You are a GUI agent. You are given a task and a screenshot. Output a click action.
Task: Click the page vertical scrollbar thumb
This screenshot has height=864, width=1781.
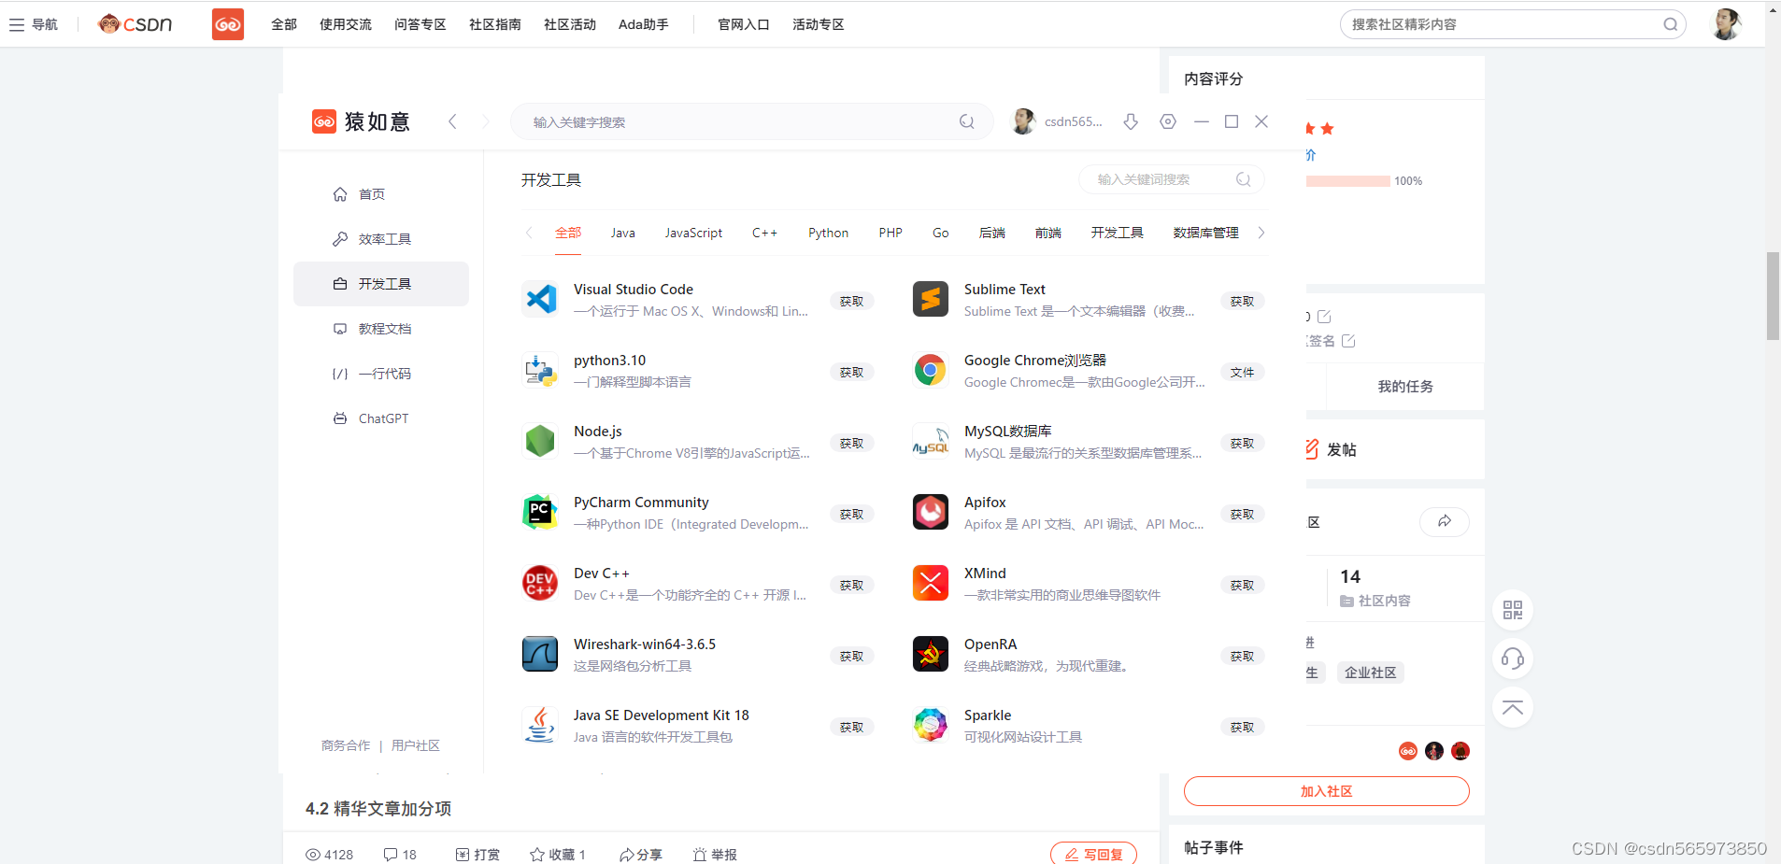click(1773, 295)
